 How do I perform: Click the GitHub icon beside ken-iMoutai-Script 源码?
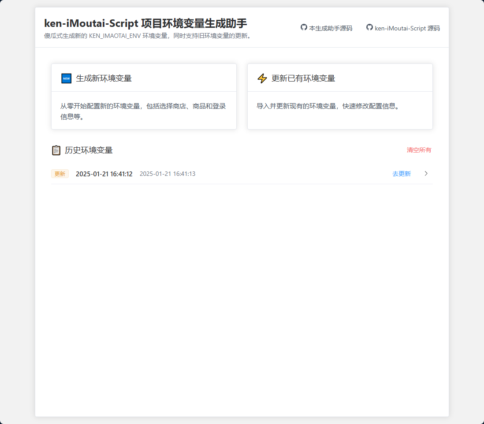pyautogui.click(x=369, y=27)
